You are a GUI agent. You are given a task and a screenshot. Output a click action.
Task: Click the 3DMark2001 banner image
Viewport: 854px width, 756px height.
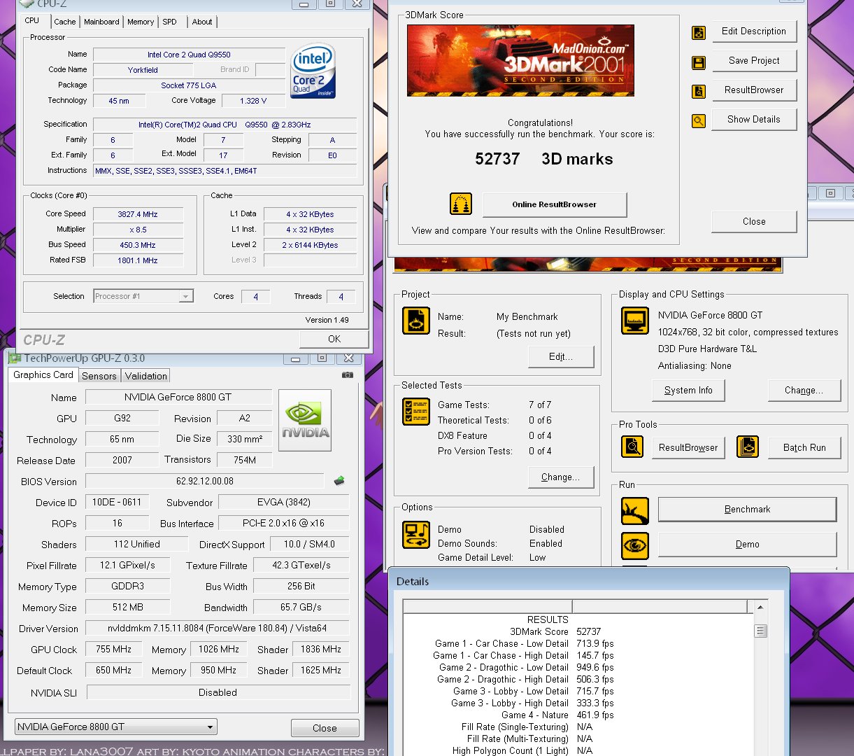pyautogui.click(x=520, y=60)
